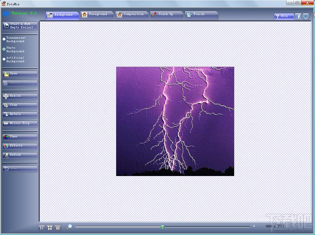This screenshot has width=315, height=235.
Task: Rotate the background image
Action: point(20,115)
